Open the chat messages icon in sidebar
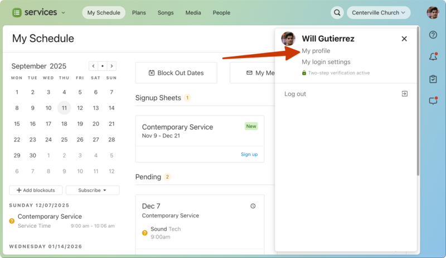Screen dimensions: 446x258 [x=433, y=101]
